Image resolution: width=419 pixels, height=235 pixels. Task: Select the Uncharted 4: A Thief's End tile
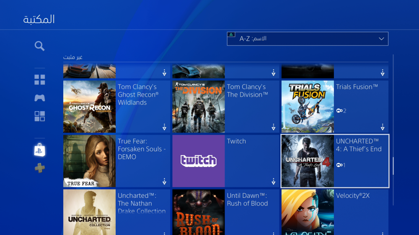(x=335, y=161)
